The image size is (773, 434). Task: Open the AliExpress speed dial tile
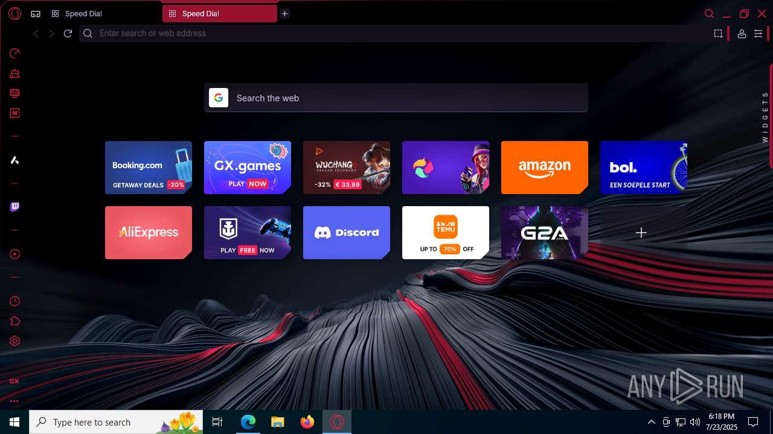[149, 233]
